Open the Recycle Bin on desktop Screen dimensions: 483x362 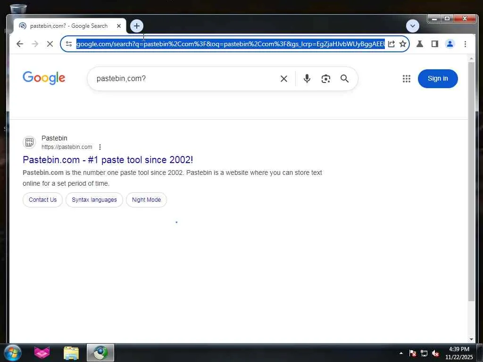pos(18,8)
